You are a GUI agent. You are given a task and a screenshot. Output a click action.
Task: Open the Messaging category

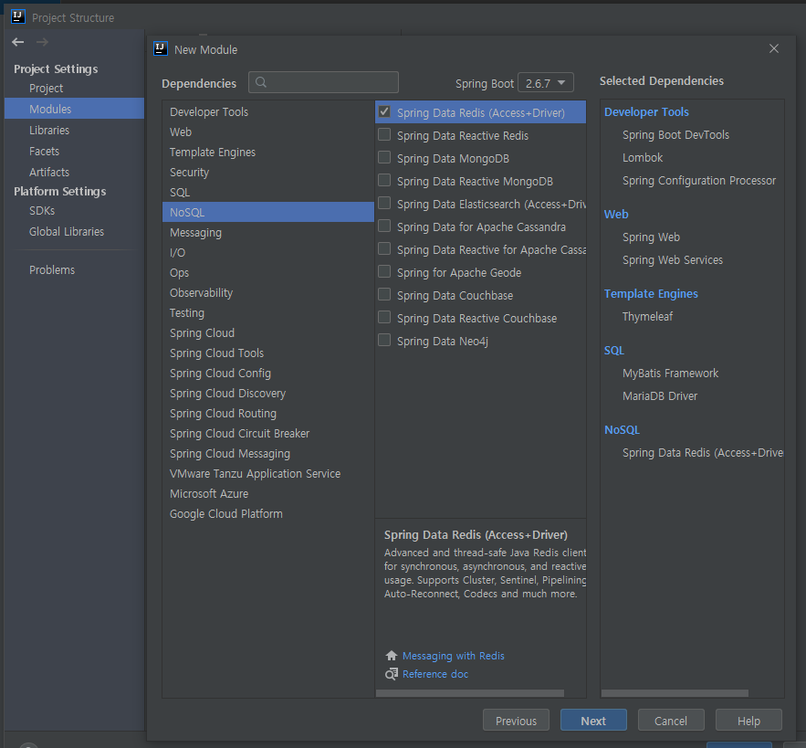(267, 232)
